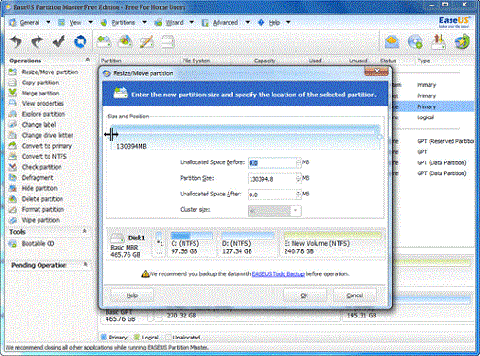
Task: Open the EASEUS Todo Backup link
Action: 278,274
